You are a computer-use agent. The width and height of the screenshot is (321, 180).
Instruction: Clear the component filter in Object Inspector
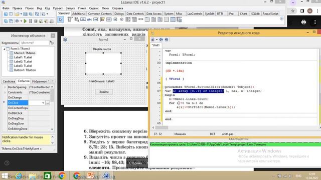point(52,42)
